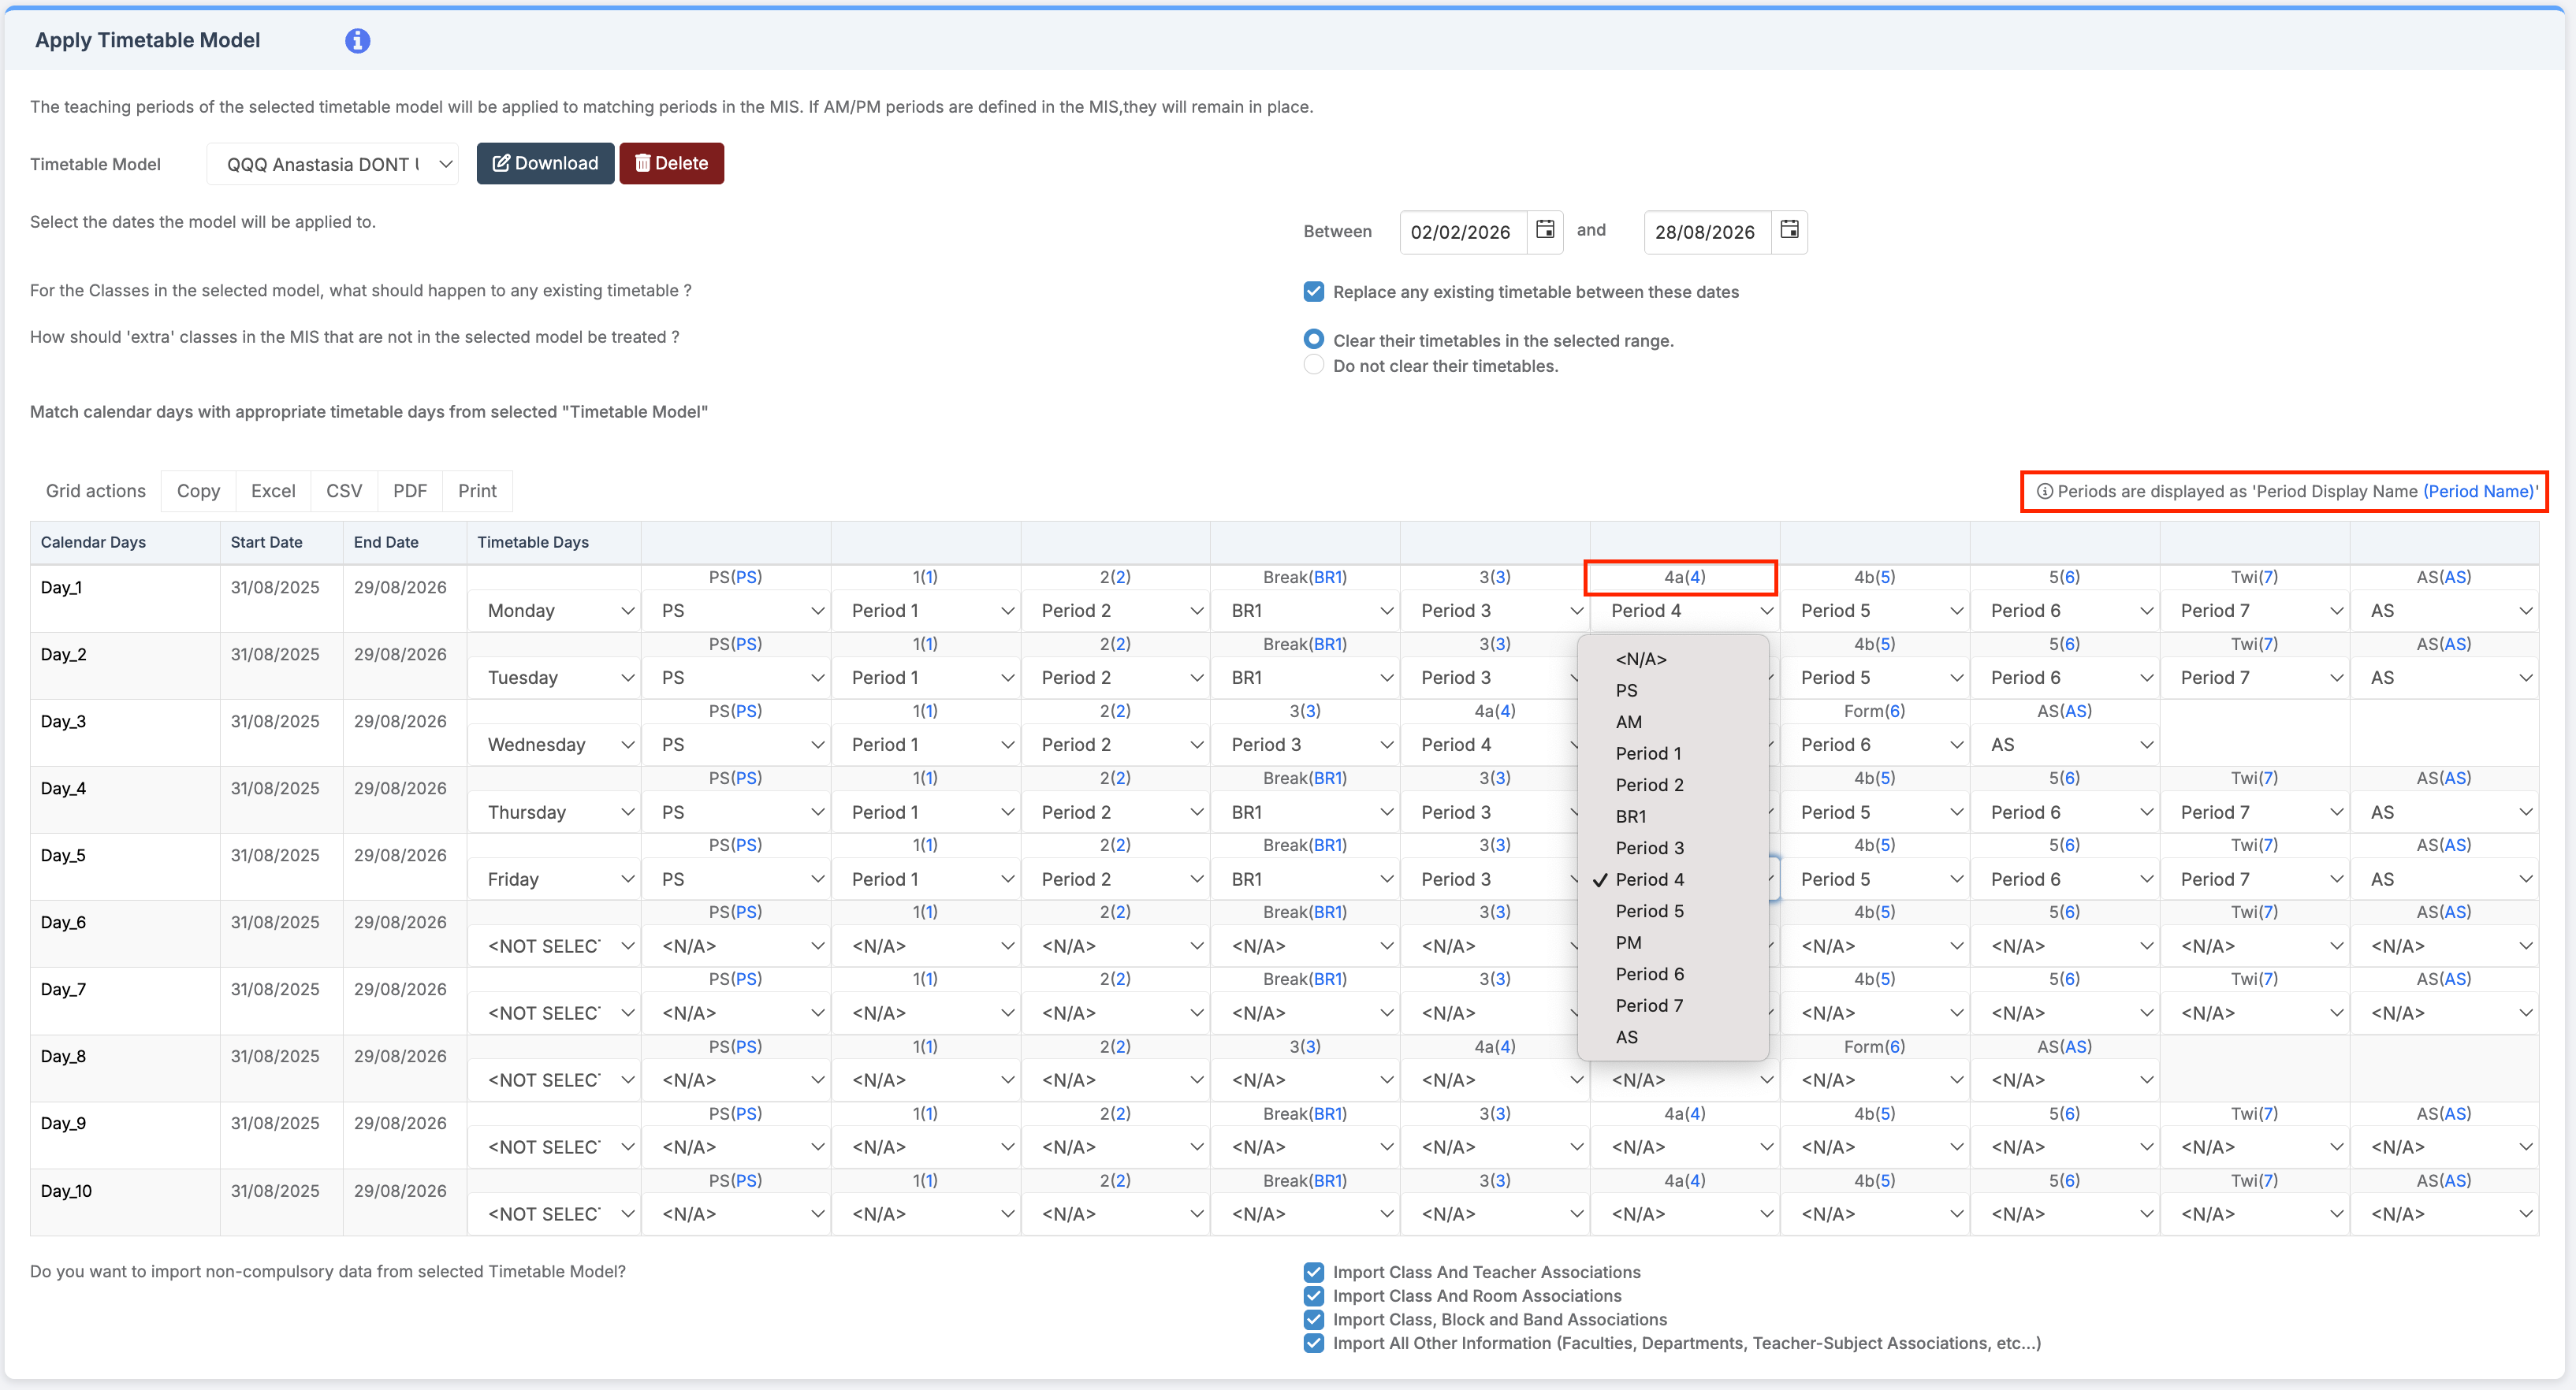The height and width of the screenshot is (1390, 2576).
Task: Click the PDF grid action
Action: point(409,491)
